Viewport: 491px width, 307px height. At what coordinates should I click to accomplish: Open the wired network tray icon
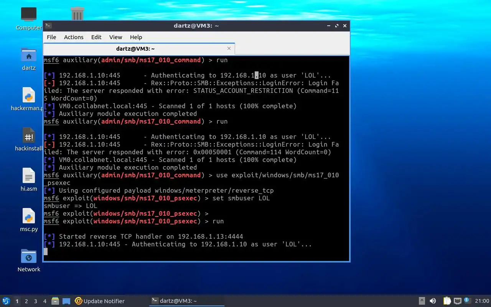(457, 301)
